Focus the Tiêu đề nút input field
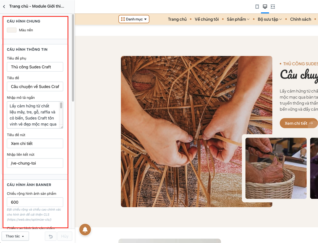The width and height of the screenshot is (318, 243). pos(35,144)
